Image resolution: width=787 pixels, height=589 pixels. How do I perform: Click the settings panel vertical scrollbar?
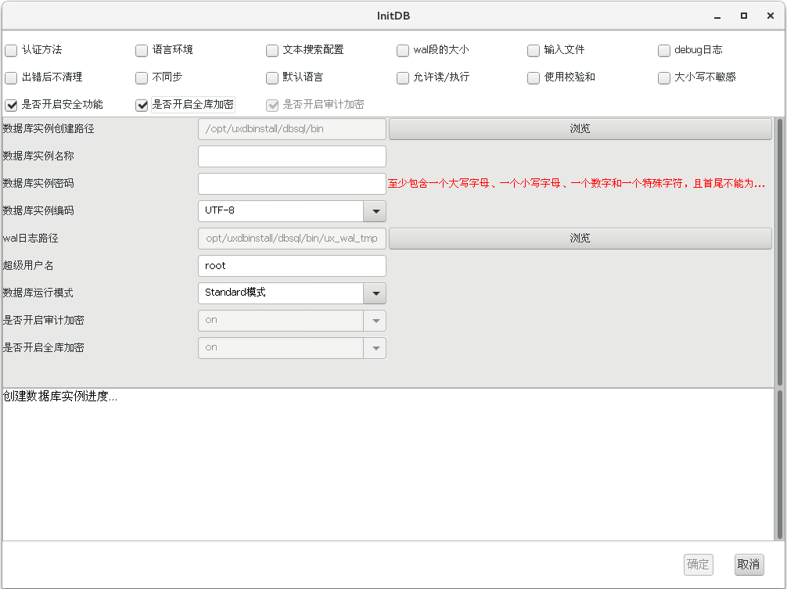point(779,252)
